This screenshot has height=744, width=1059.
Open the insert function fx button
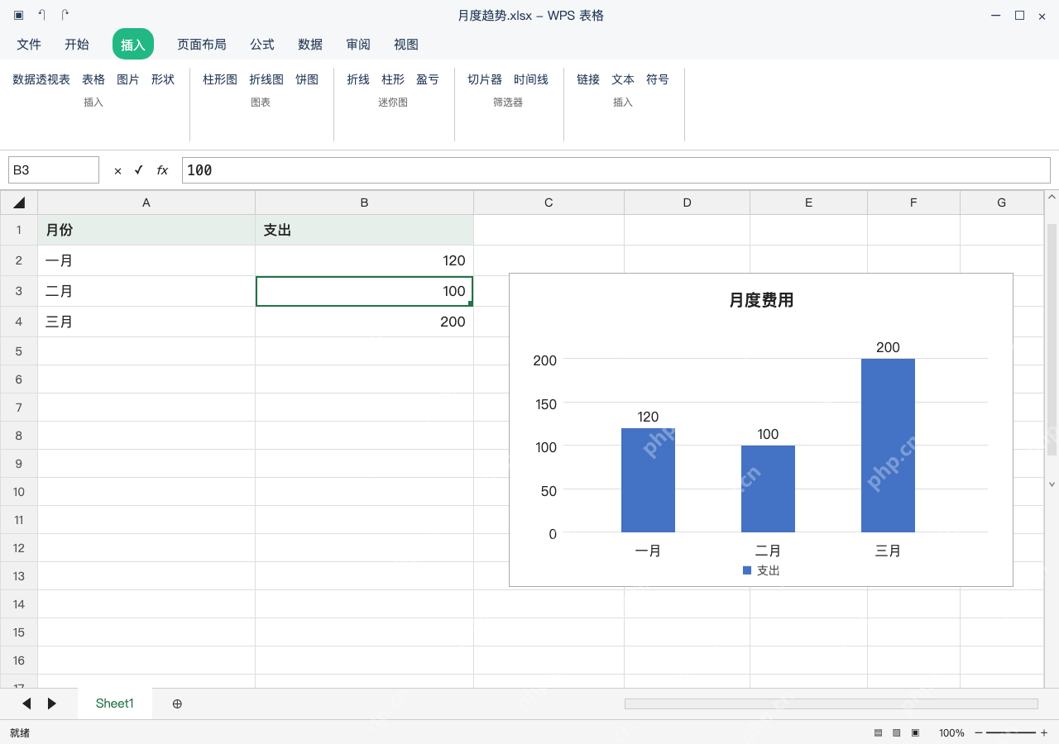coord(162,170)
